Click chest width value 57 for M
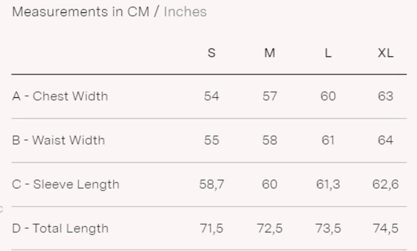 269,96
